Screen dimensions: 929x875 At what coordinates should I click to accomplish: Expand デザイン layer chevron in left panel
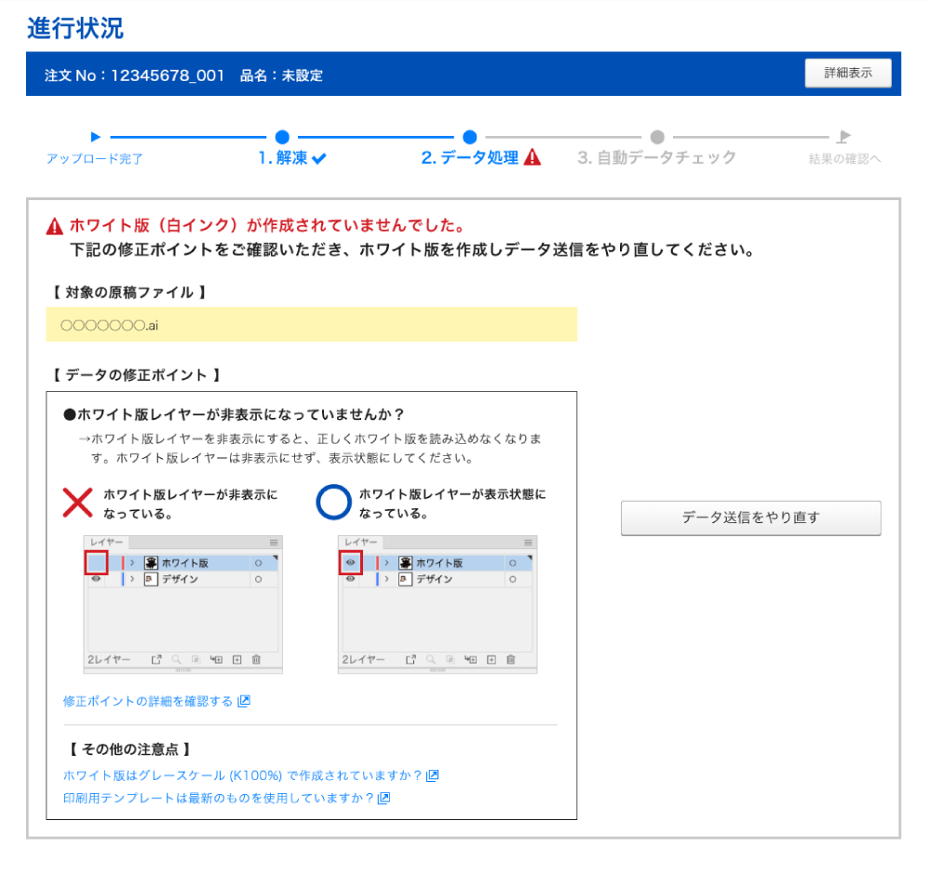[x=133, y=579]
